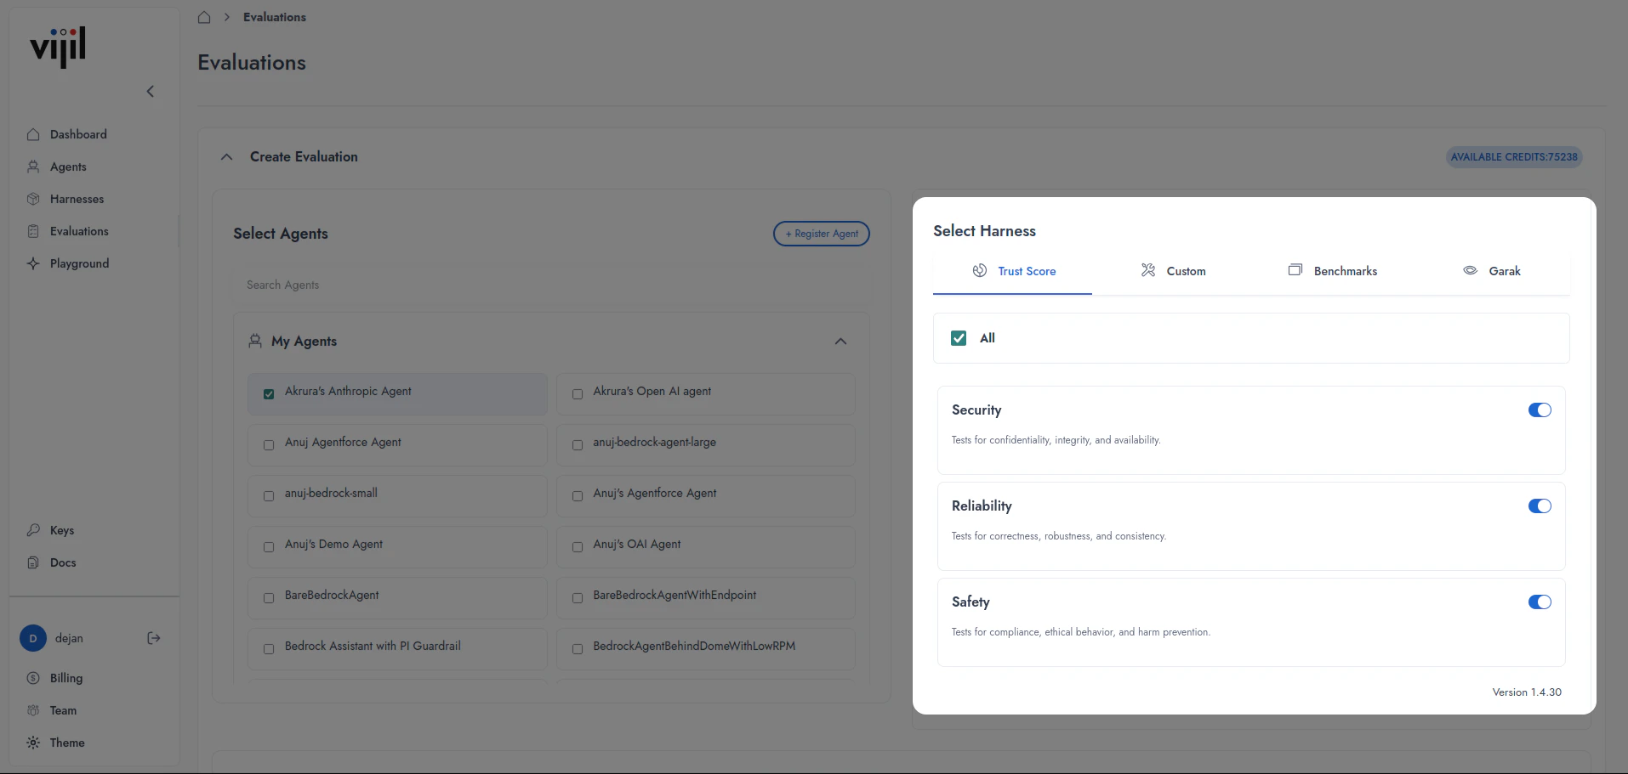Tick the anuj-bedrock-small checkbox
Screen dimensions: 1628x774
coord(269,496)
